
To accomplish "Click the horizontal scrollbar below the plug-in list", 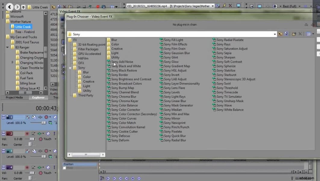I will (x=85, y=155).
